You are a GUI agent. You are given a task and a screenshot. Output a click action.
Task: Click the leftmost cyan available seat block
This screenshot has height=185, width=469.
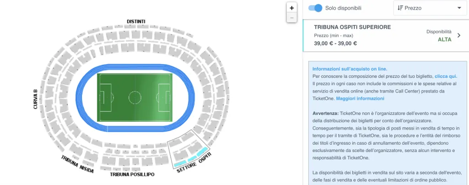180,163
